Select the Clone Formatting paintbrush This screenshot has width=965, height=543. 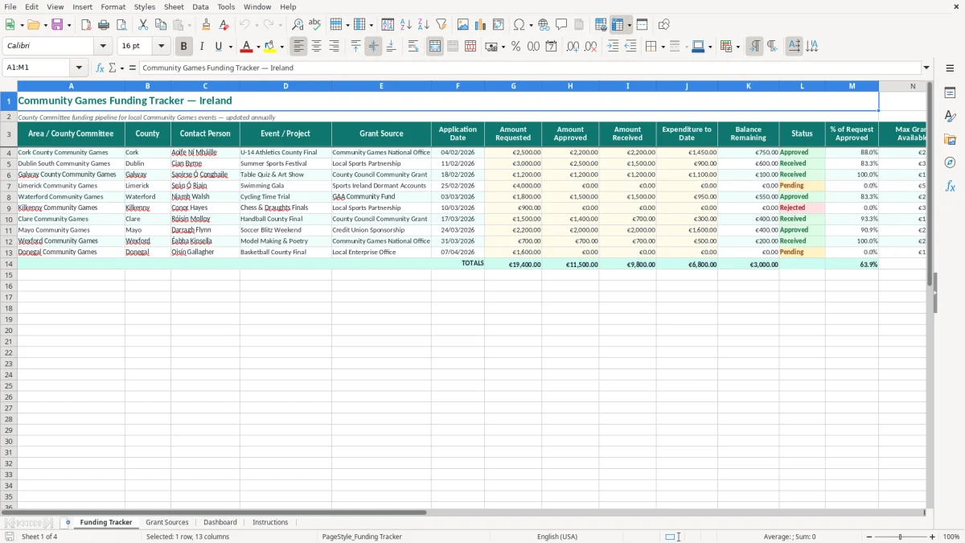point(206,25)
